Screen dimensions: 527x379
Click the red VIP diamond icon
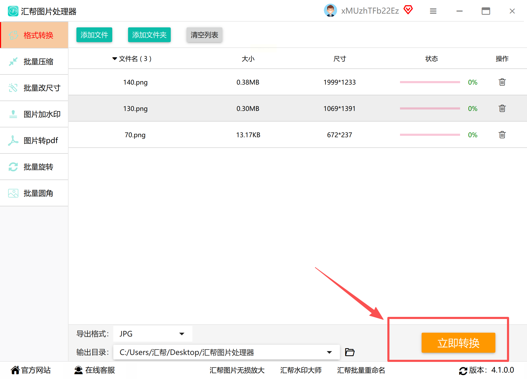408,10
